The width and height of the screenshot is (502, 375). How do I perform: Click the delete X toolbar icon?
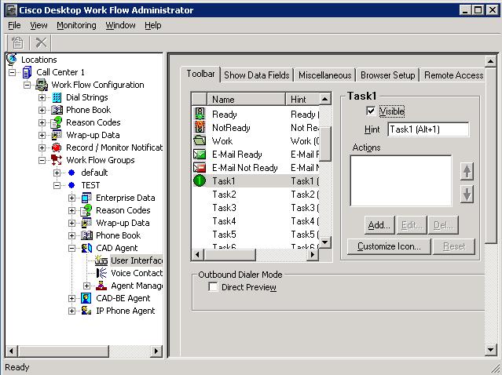[x=41, y=43]
